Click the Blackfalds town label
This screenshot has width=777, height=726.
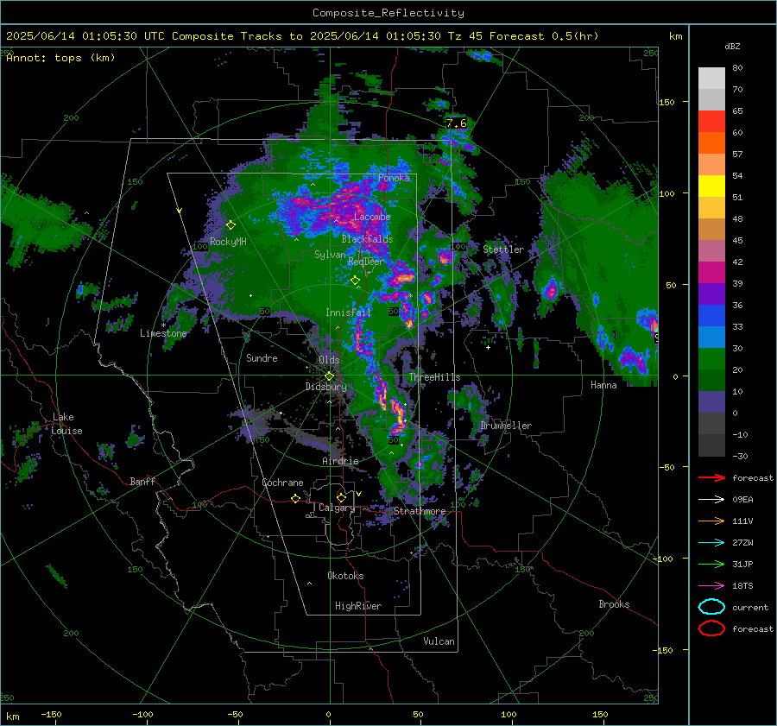click(367, 239)
